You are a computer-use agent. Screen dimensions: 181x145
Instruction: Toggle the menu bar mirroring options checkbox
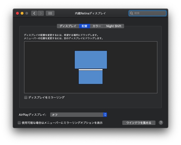19,123
